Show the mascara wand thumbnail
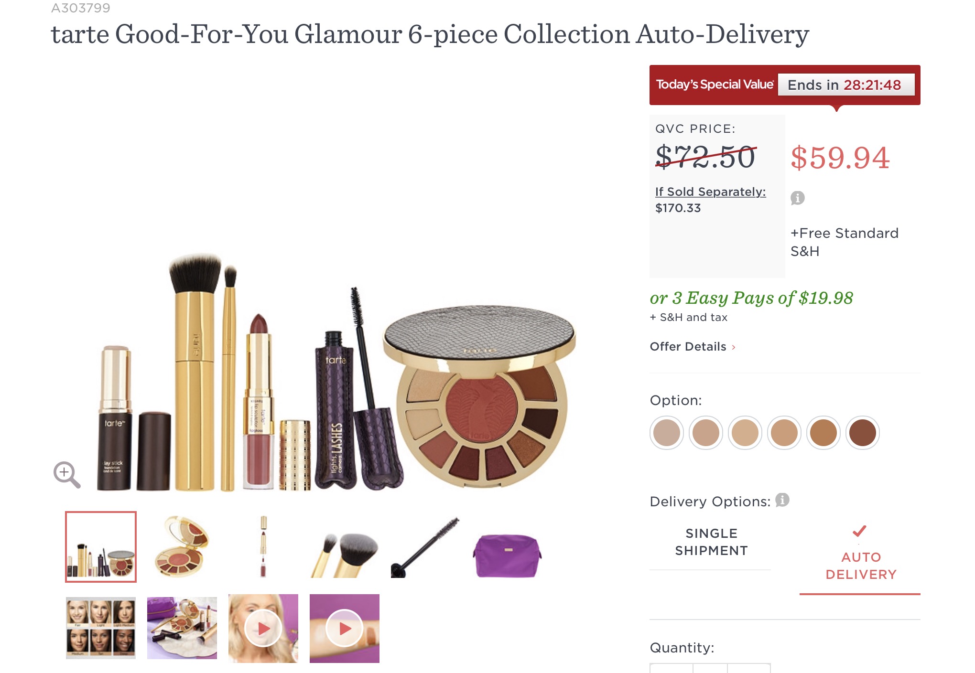 click(x=425, y=547)
